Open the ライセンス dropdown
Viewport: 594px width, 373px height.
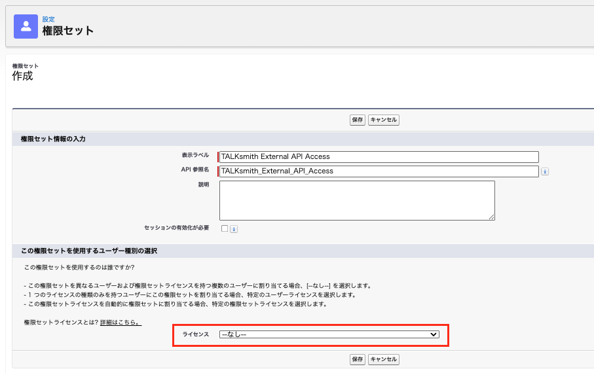tap(329, 334)
